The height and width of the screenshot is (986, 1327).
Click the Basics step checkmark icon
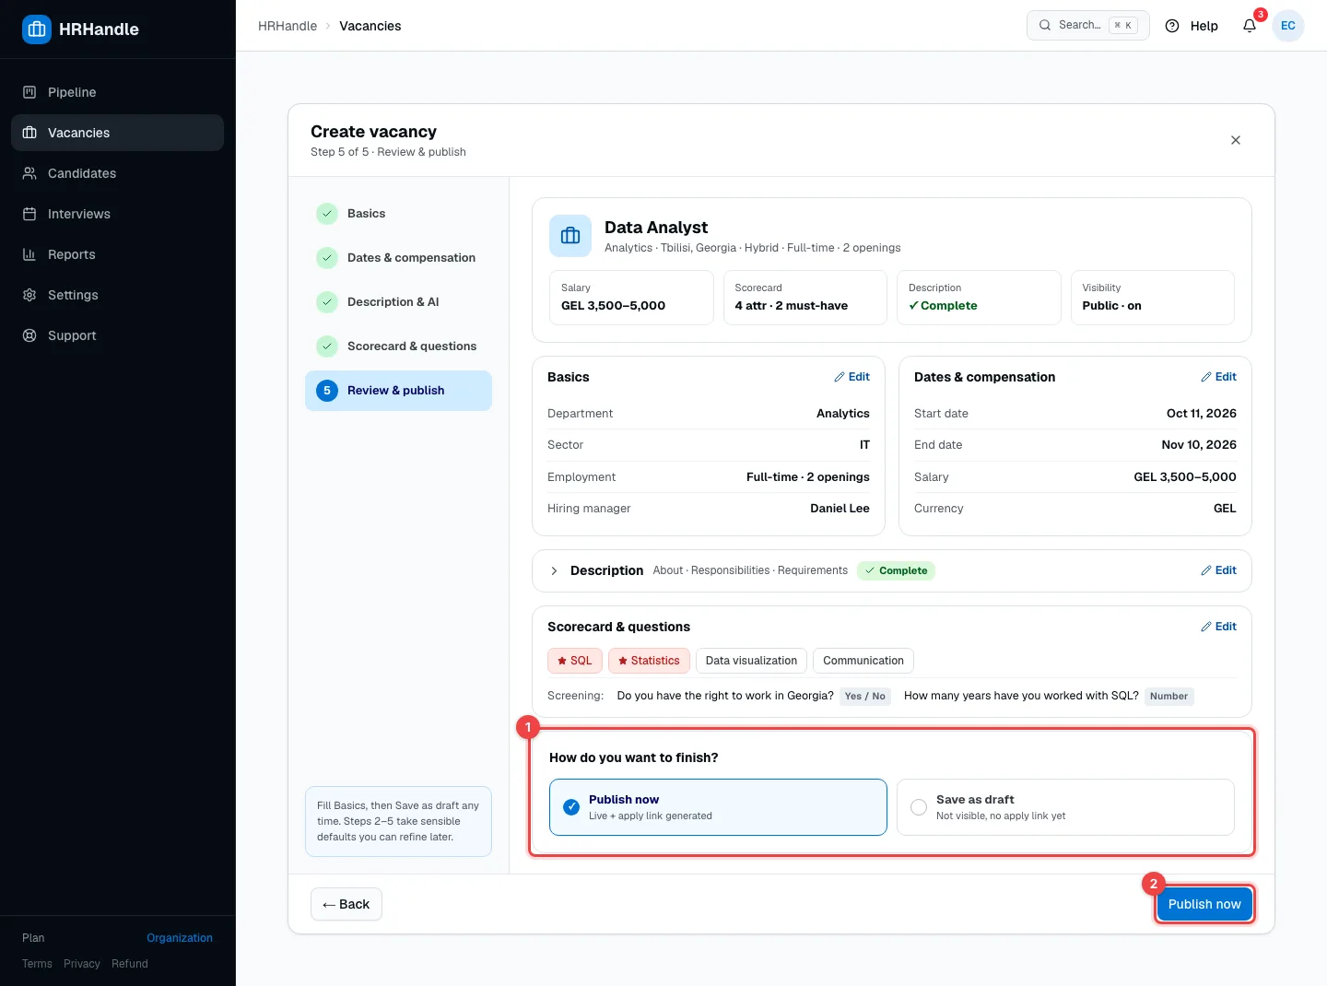tap(327, 214)
